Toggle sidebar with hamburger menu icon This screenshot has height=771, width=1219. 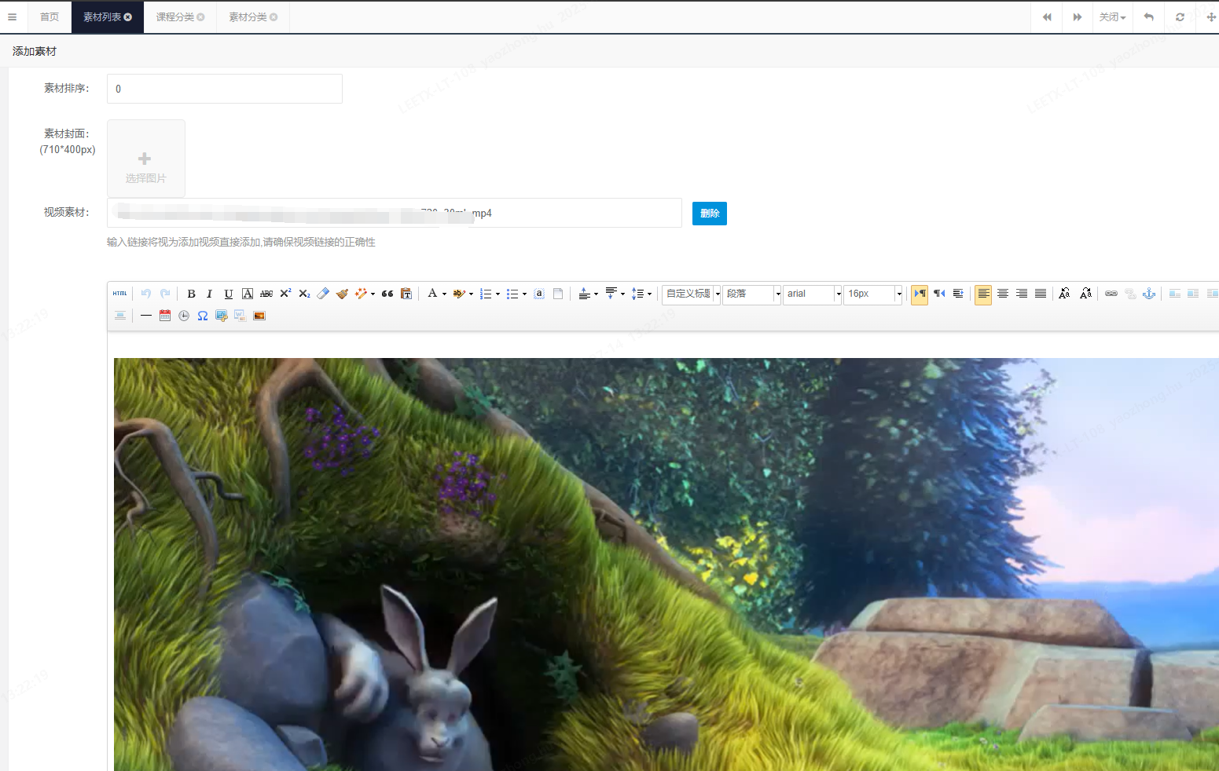coord(12,17)
